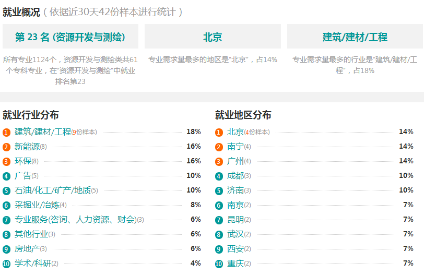Click rank badge 6 beside 采掘业/冶炼

(6, 205)
